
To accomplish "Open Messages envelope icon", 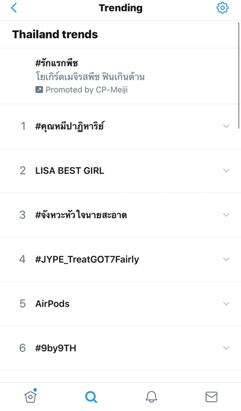I will pyautogui.click(x=211, y=397).
